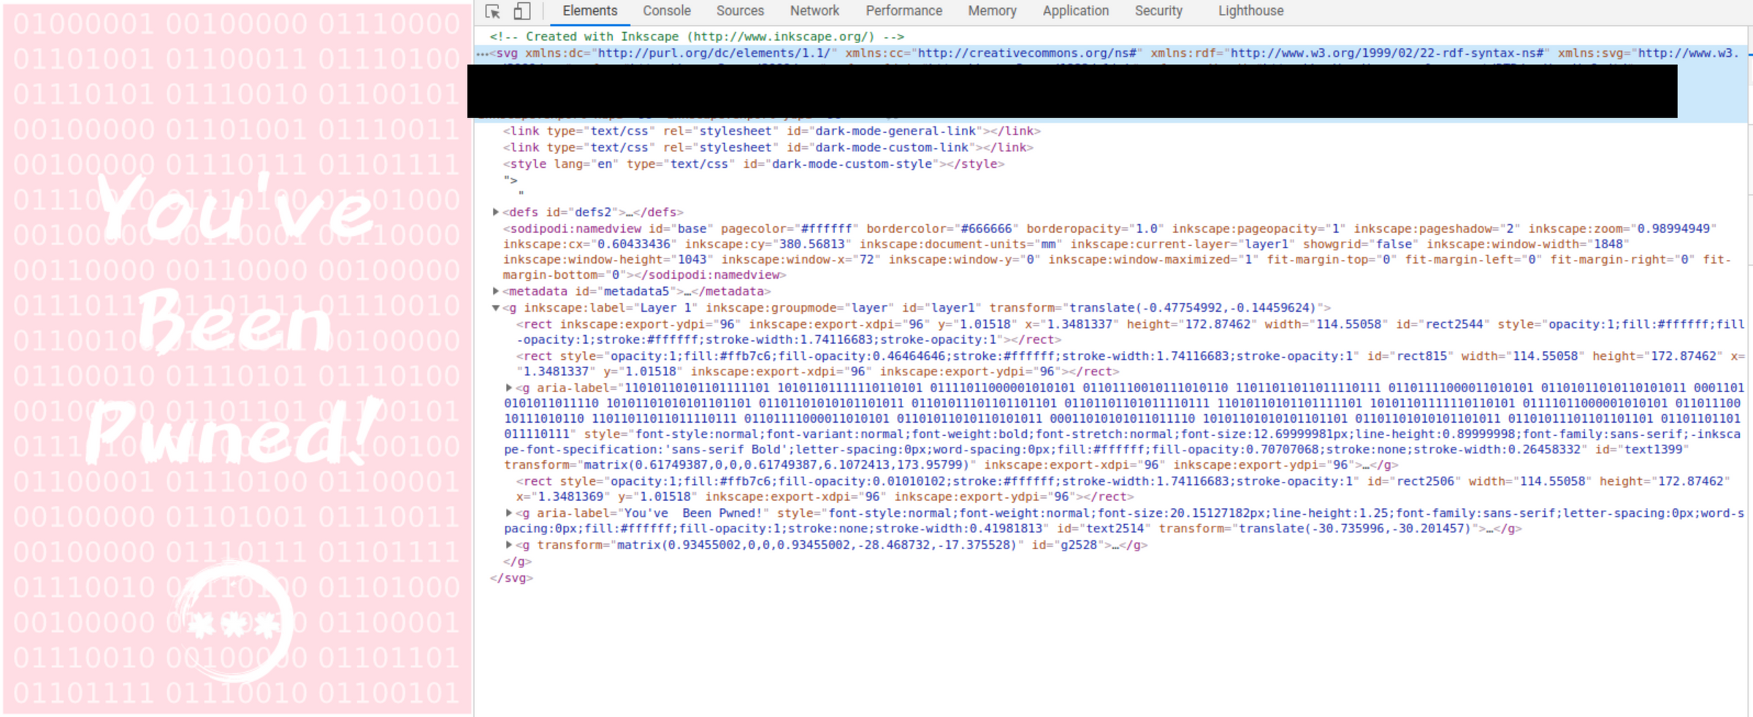Expand the "You've Been Pwned!" group node
Viewport: 1753px width, 717px height.
(x=509, y=513)
